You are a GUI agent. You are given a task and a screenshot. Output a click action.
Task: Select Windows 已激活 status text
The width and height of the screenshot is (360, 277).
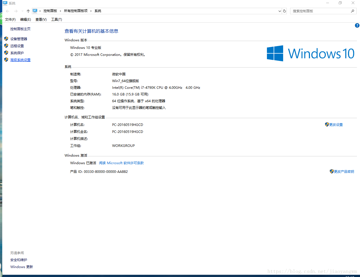pos(83,163)
